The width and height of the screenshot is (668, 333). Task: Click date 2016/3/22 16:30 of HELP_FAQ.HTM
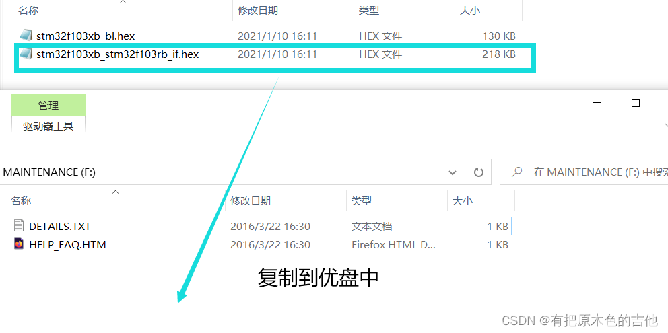click(x=270, y=244)
